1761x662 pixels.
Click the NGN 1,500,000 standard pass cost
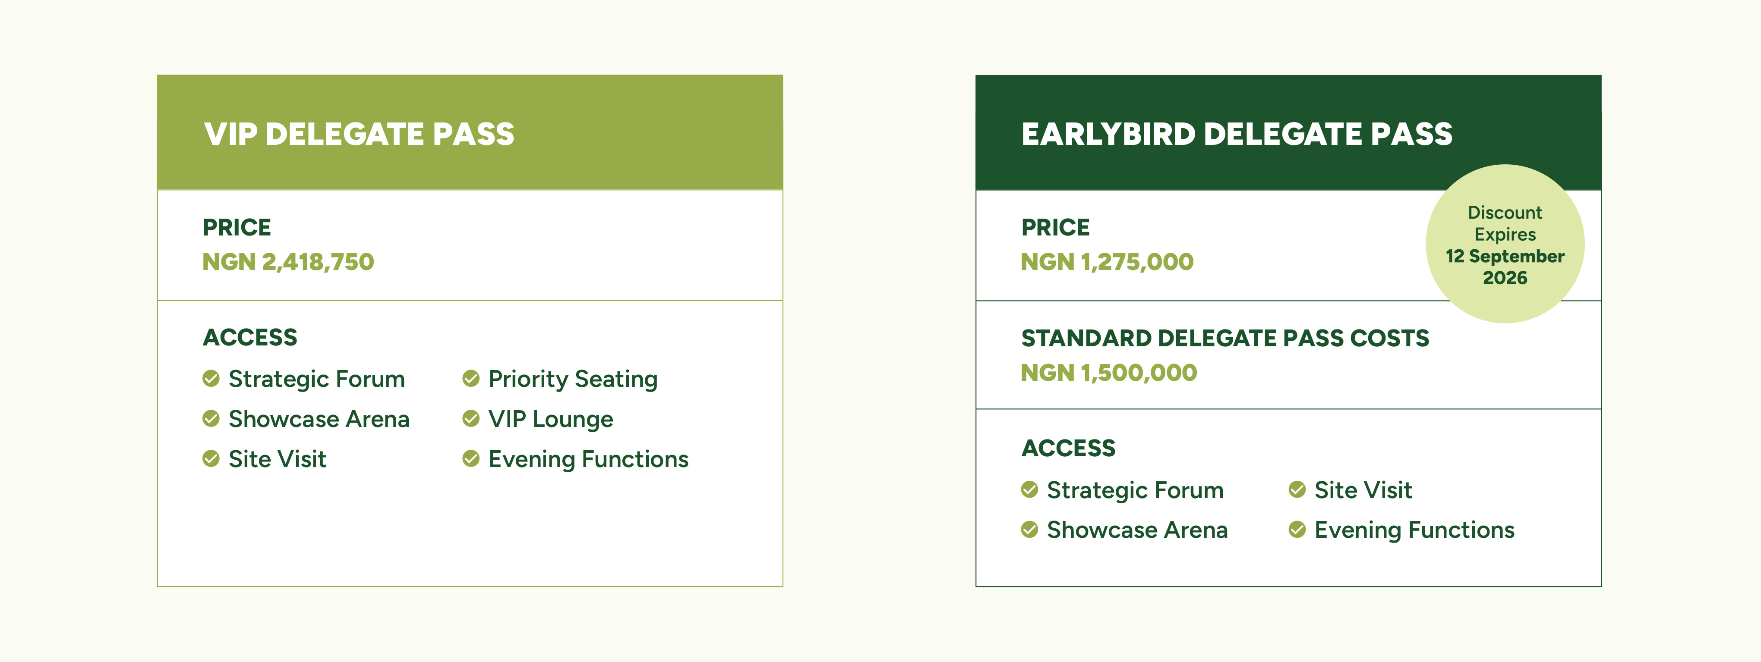[1108, 372]
